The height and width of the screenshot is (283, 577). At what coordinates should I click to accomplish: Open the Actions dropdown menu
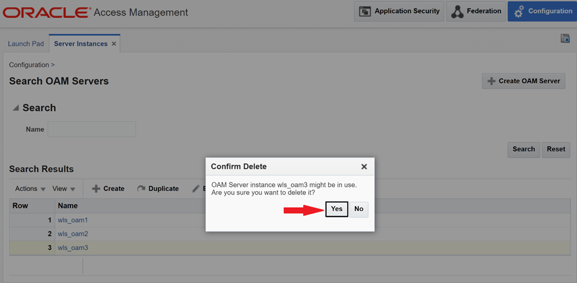tap(30, 189)
